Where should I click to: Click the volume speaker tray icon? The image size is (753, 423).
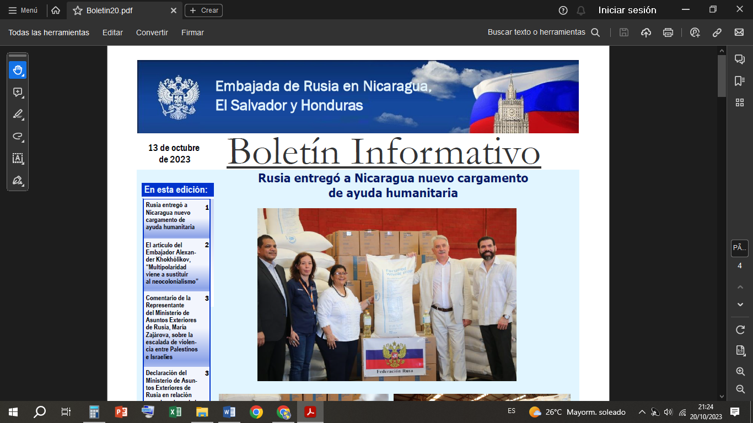tap(668, 412)
